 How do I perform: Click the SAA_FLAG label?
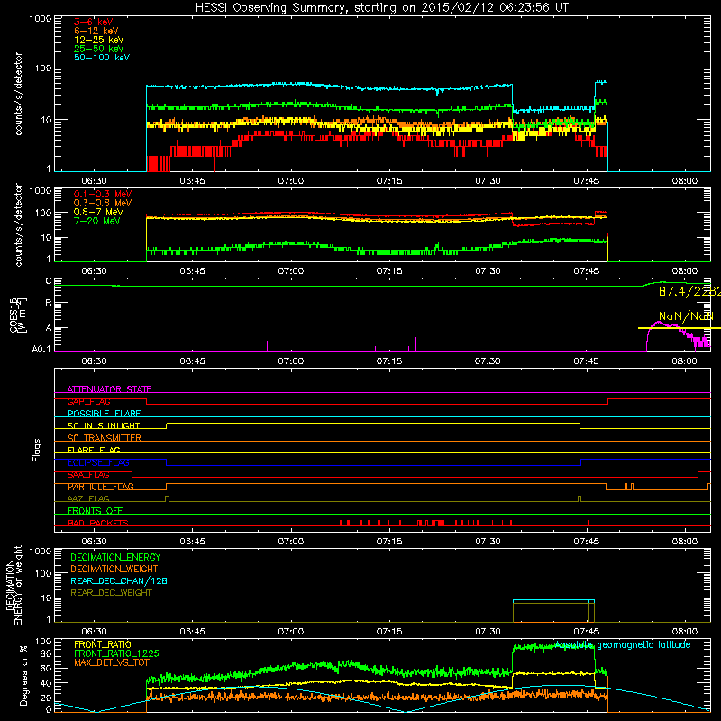88,475
